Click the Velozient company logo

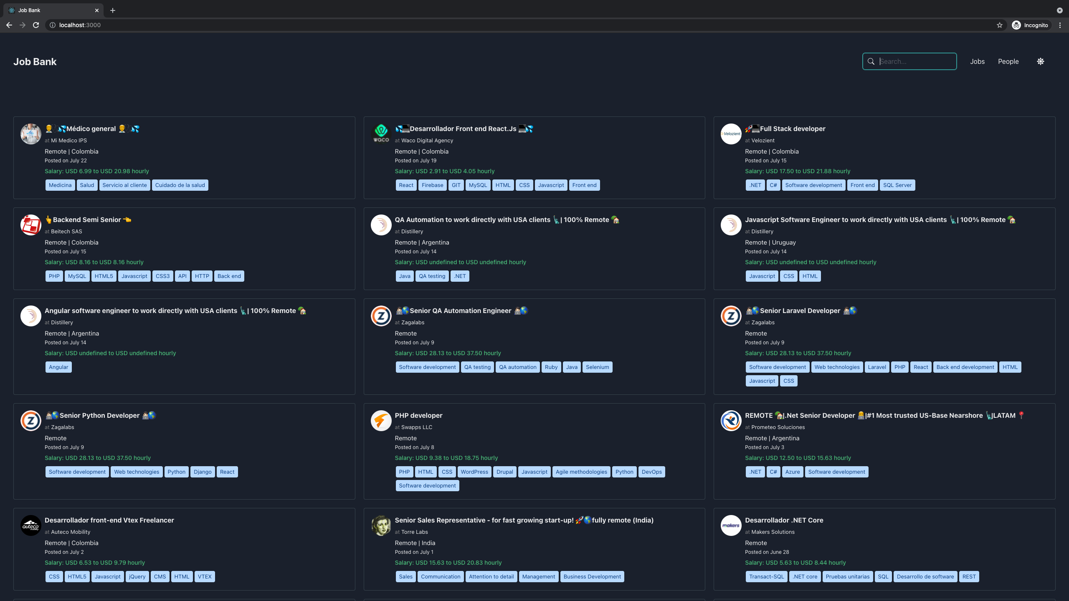tap(731, 134)
